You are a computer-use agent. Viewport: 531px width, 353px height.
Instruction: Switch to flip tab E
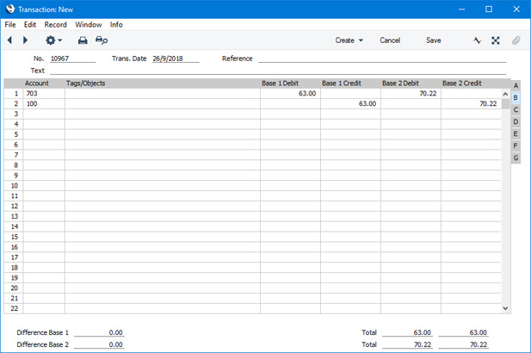click(x=516, y=133)
